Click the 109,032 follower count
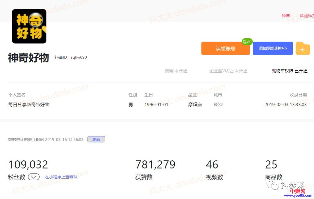This screenshot has width=314, height=199. pyautogui.click(x=28, y=165)
